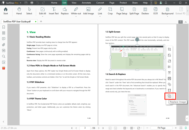Add a new document tab with plus
The width and height of the screenshot is (189, 130).
[x=41, y=21]
